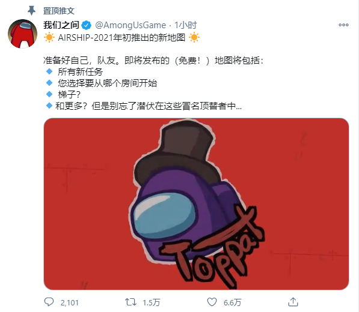
Task: Click the 2,101 reply count
Action: pyautogui.click(x=69, y=302)
